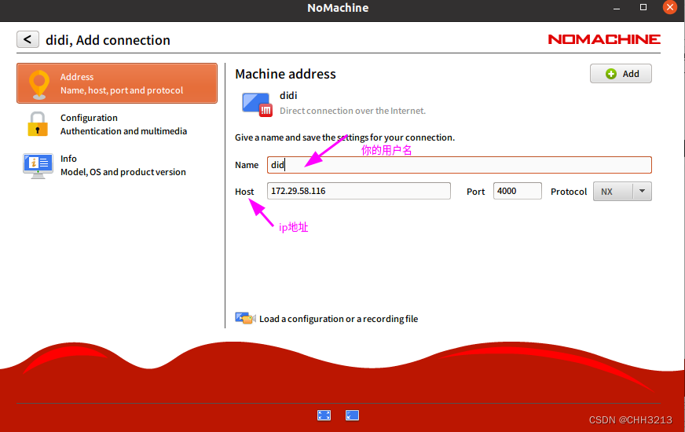The height and width of the screenshot is (432, 685).
Task: Open the Info section
Action: coord(116,165)
